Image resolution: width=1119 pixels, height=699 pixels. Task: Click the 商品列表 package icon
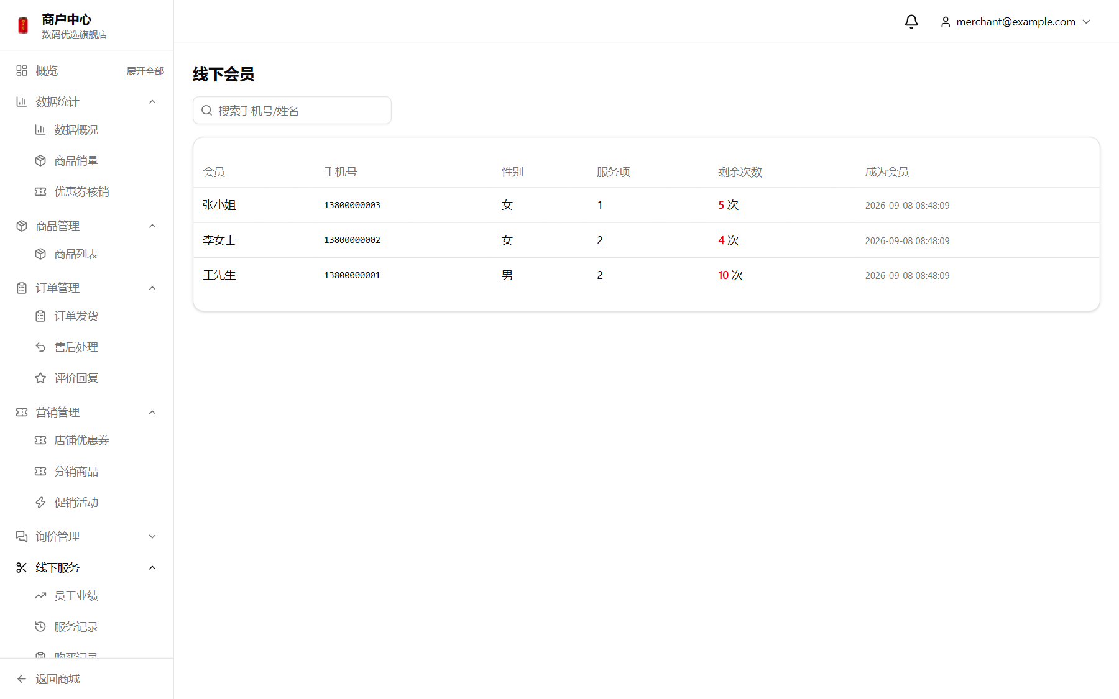point(40,254)
